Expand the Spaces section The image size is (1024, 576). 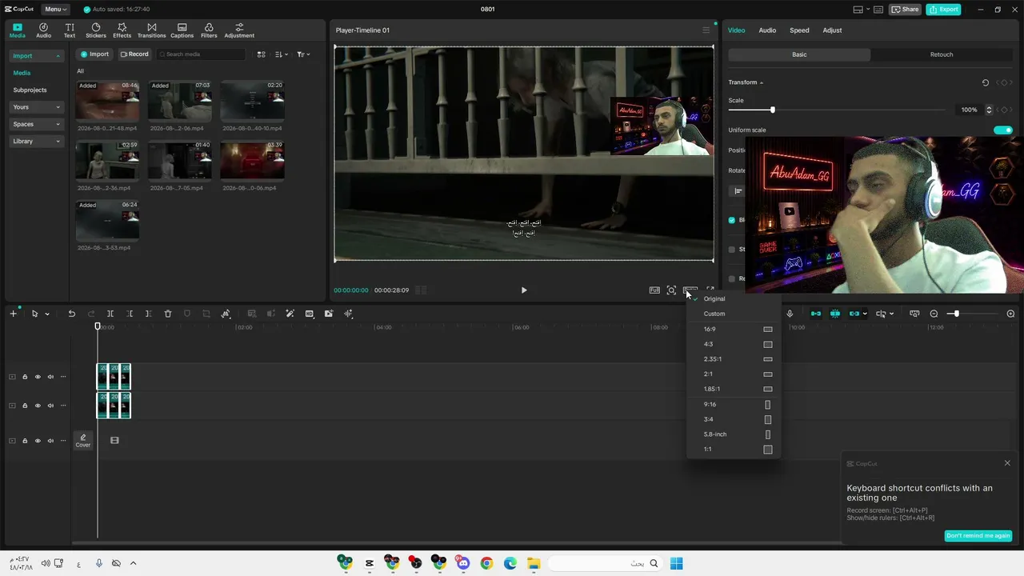click(x=36, y=124)
